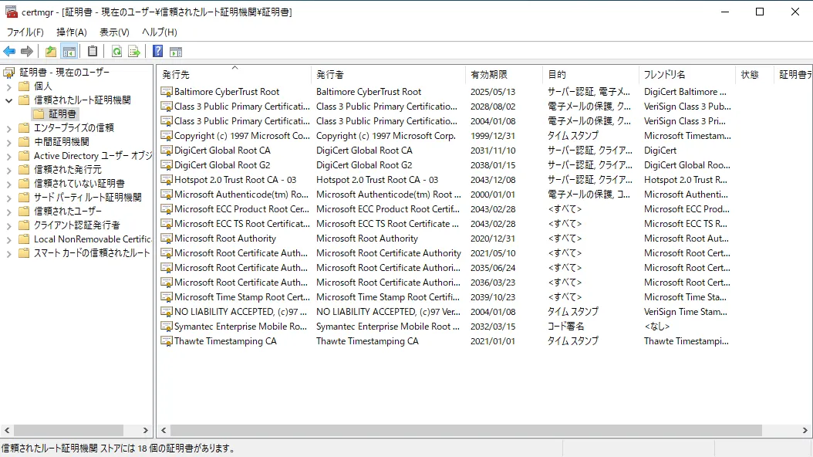
Task: Expand the Active Directory ユーザー オブジェクト node
Action: click(8, 156)
